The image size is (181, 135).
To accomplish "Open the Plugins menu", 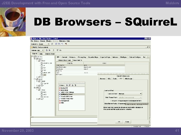I will [49, 41].
